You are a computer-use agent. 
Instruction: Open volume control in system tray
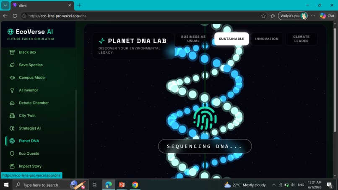pyautogui.click(x=293, y=185)
